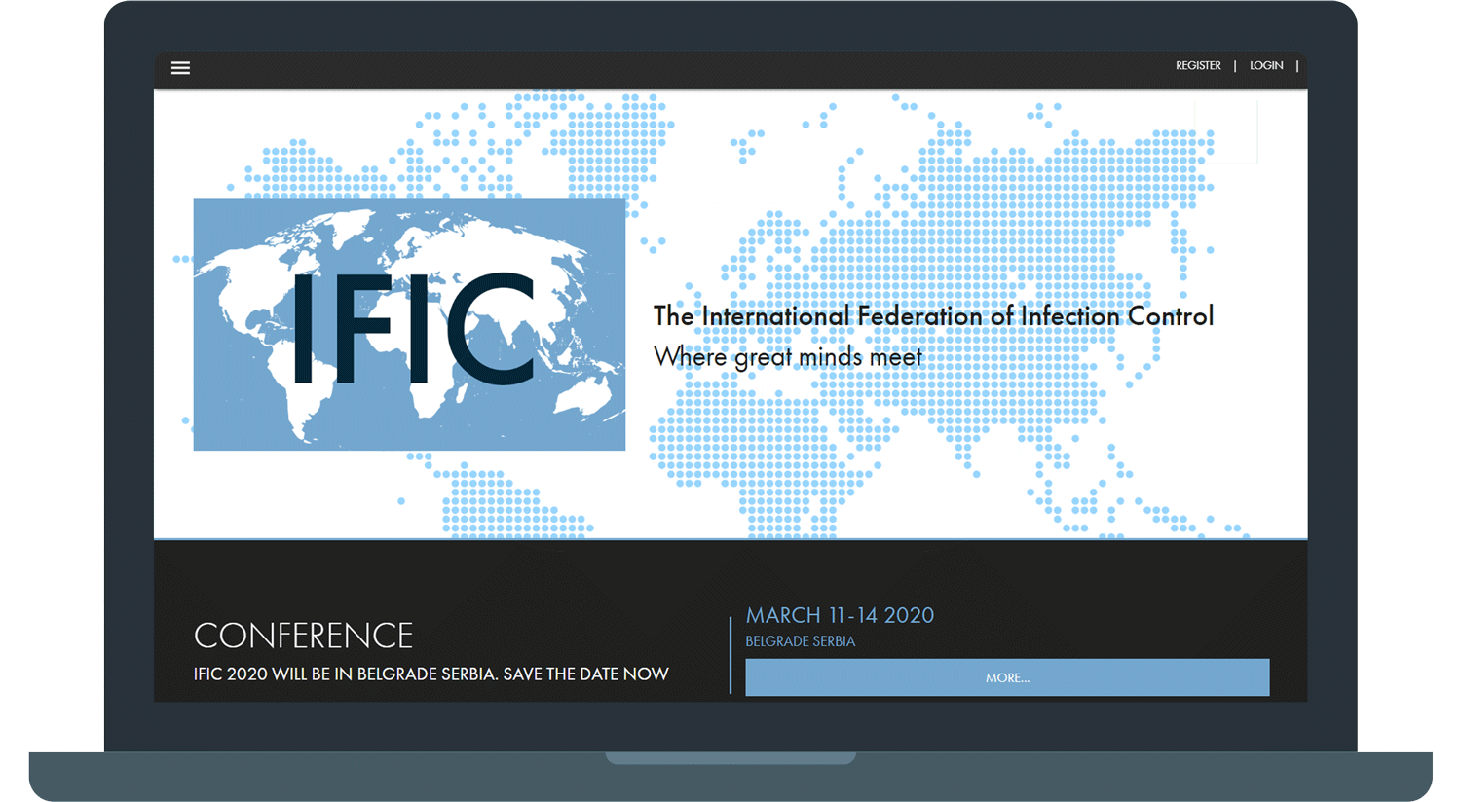
Task: Click the 'MARCH 11-14 2020' date text
Action: pyautogui.click(x=840, y=615)
